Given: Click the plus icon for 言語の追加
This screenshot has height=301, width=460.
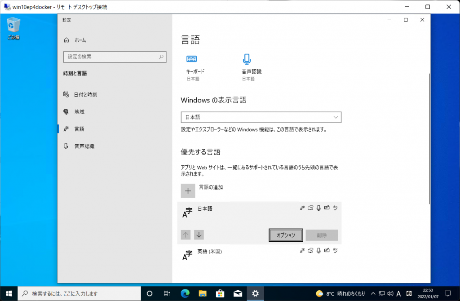Looking at the screenshot, I should pyautogui.click(x=188, y=191).
